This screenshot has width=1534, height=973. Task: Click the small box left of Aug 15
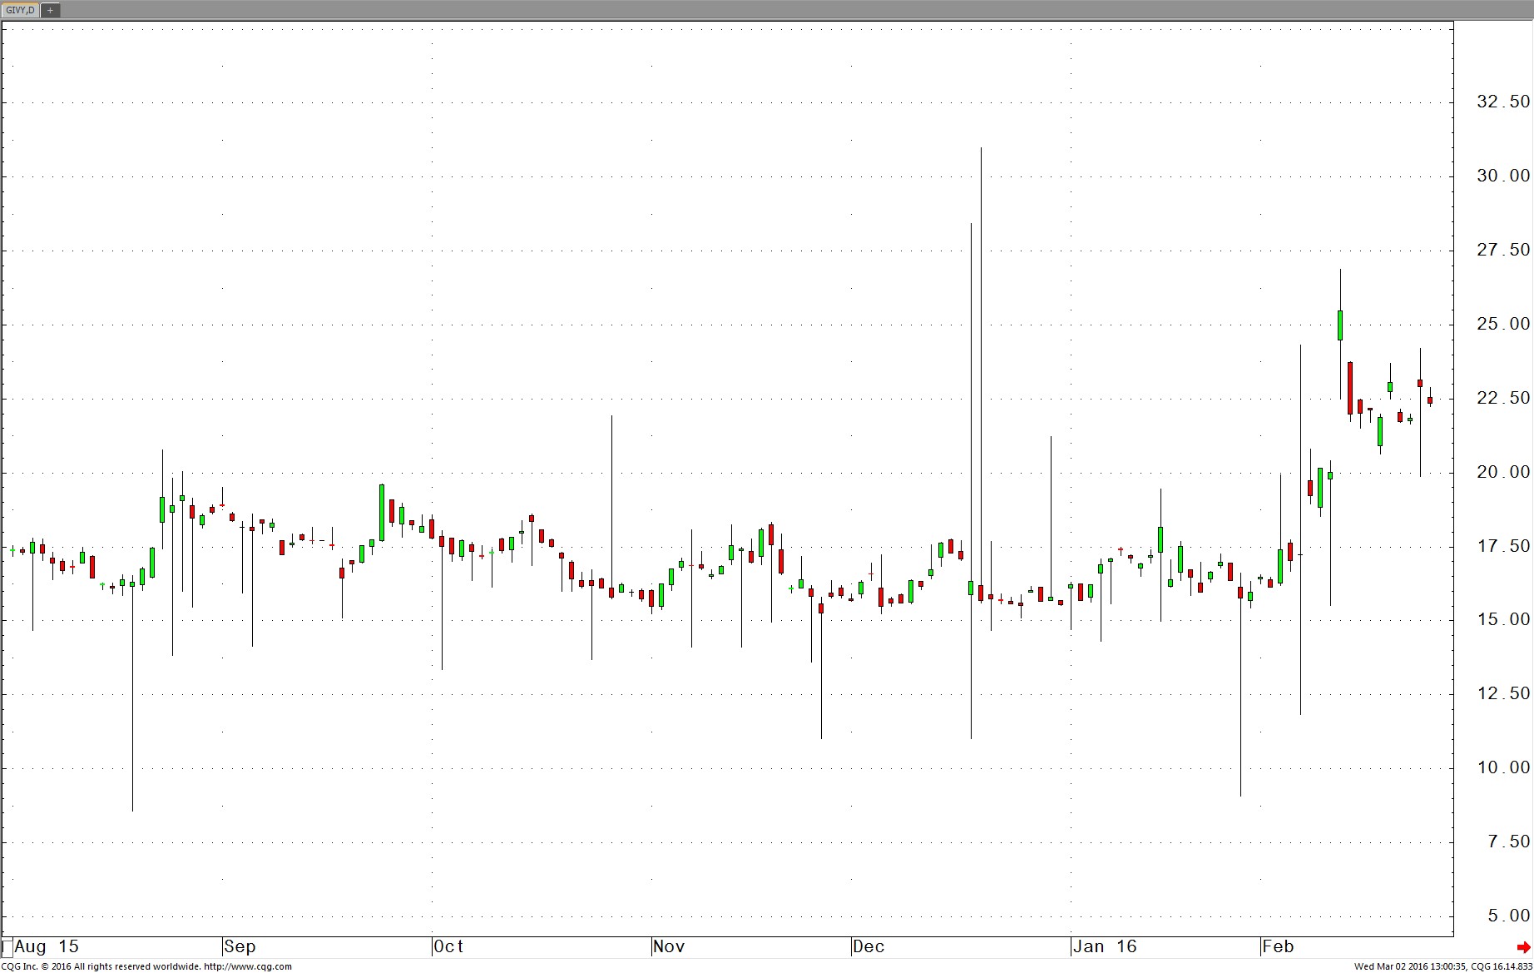[x=7, y=947]
